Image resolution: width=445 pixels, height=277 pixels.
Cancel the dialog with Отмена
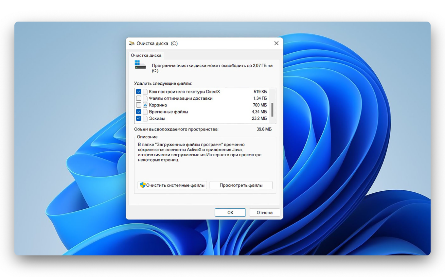point(264,213)
